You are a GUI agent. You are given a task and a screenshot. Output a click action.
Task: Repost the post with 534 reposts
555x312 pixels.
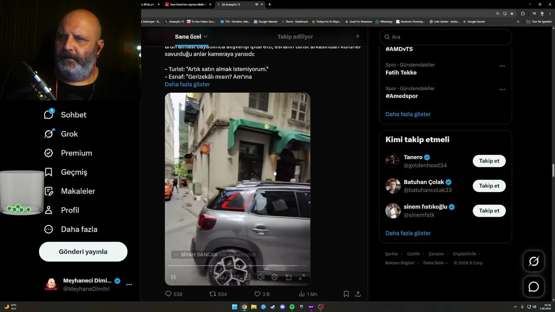point(218,294)
